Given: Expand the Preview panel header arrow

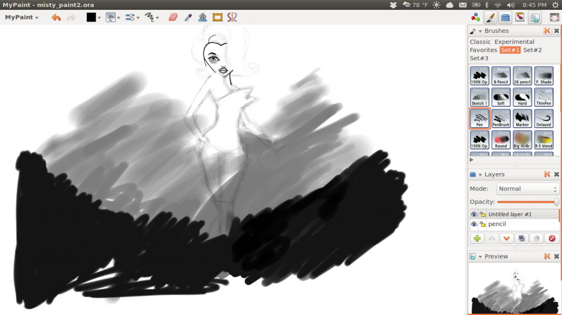Looking at the screenshot, I should [x=480, y=256].
